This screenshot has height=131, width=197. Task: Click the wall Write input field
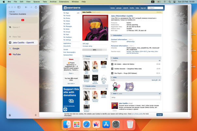[x=136, y=97]
